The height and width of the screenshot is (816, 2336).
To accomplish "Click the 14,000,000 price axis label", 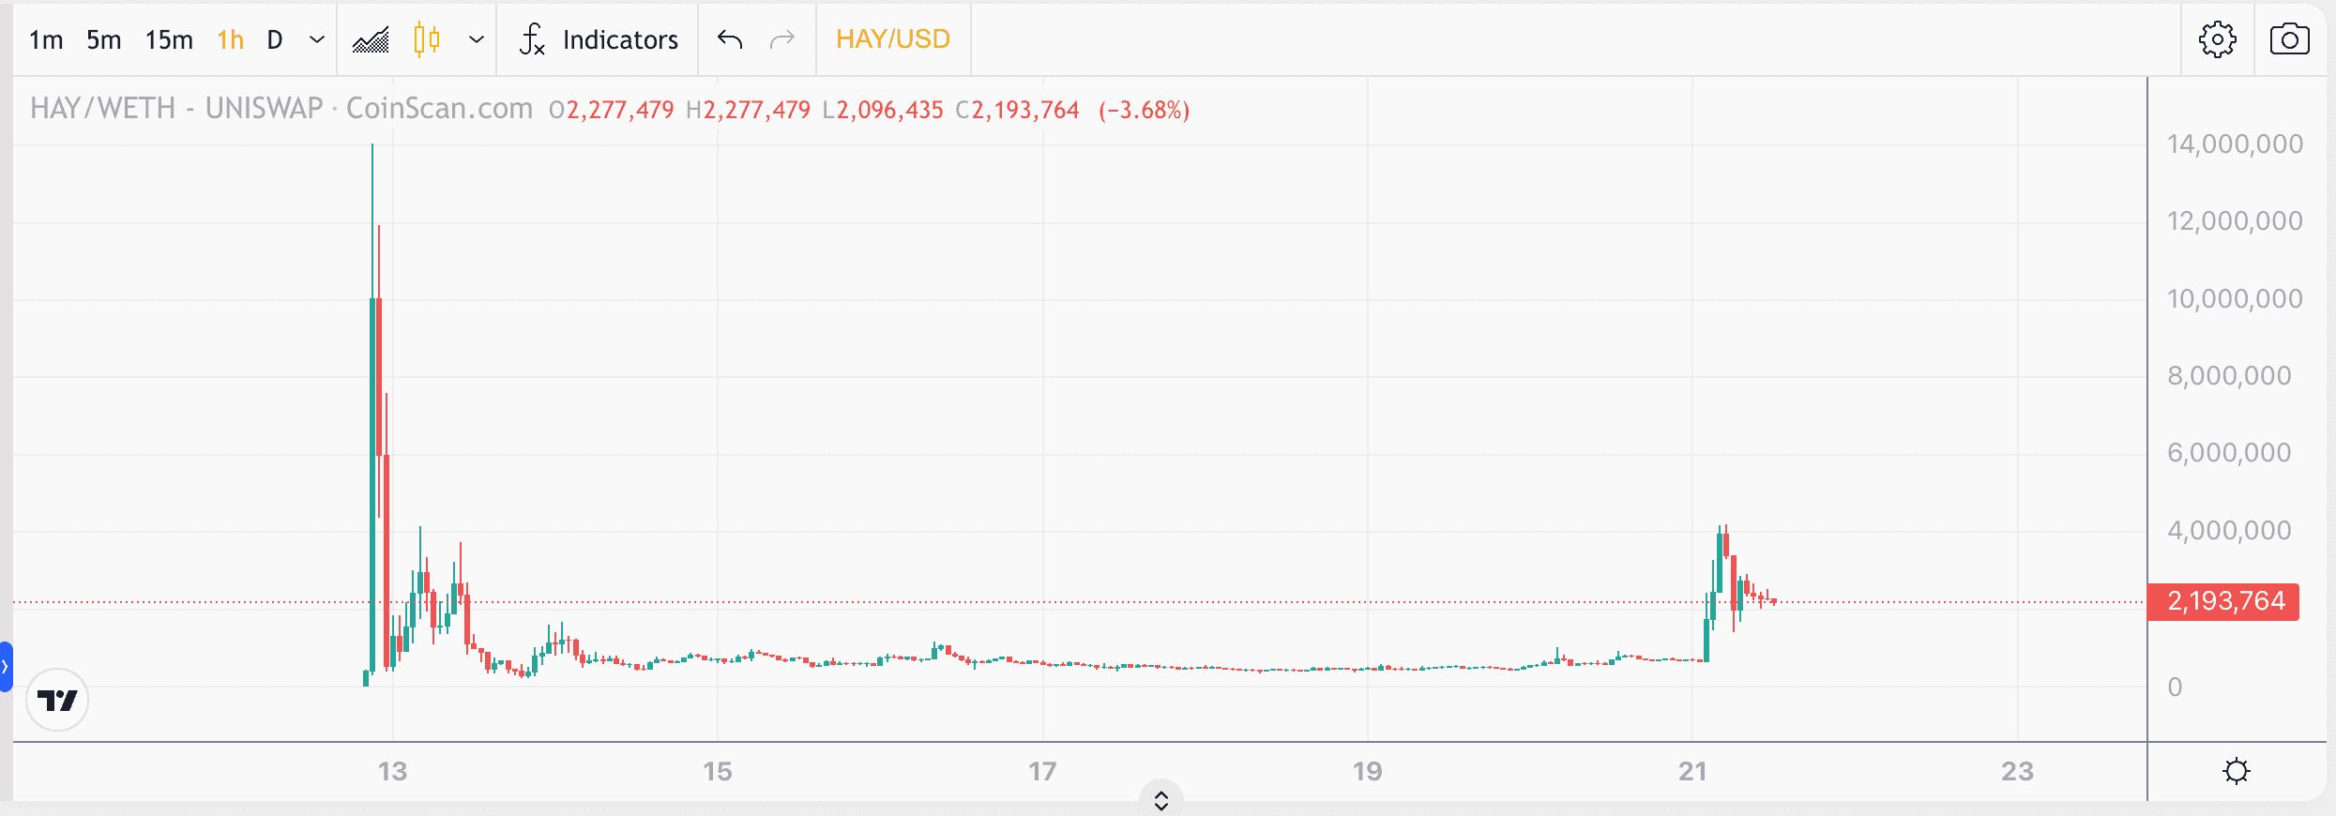I will (x=2235, y=144).
